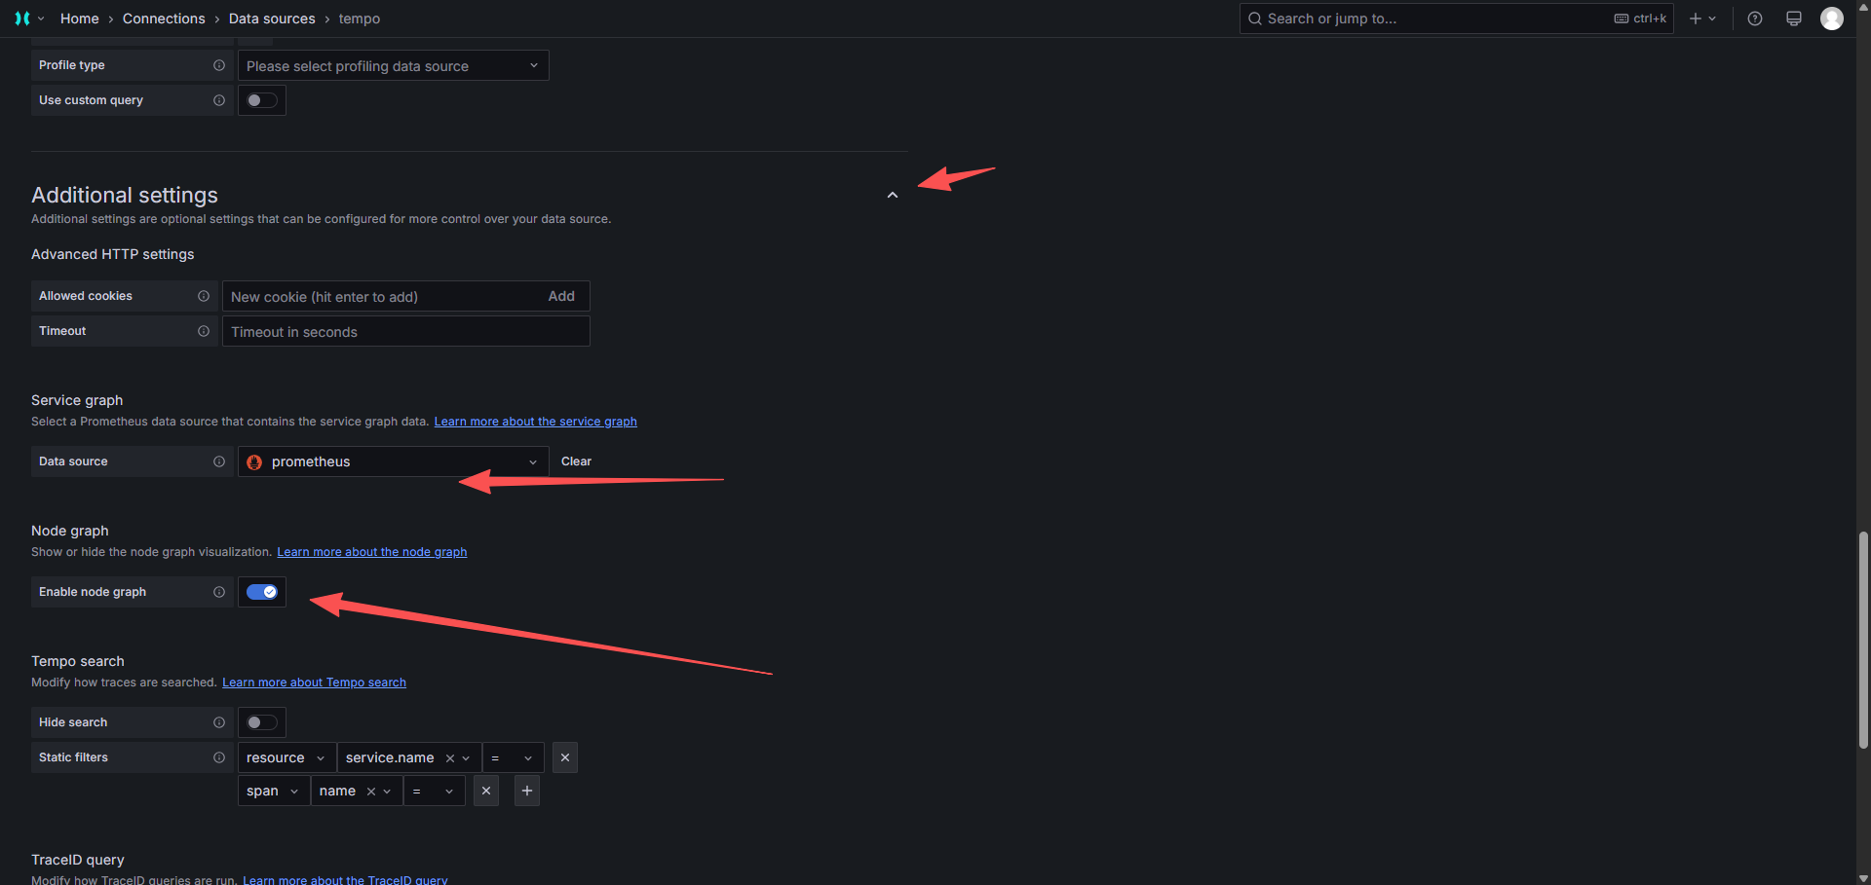The image size is (1871, 885).
Task: Toggle the Use custom query switch
Action: (261, 100)
